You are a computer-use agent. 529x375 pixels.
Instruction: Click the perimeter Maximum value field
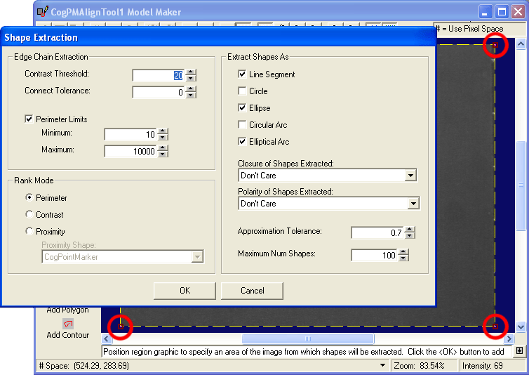(131, 152)
